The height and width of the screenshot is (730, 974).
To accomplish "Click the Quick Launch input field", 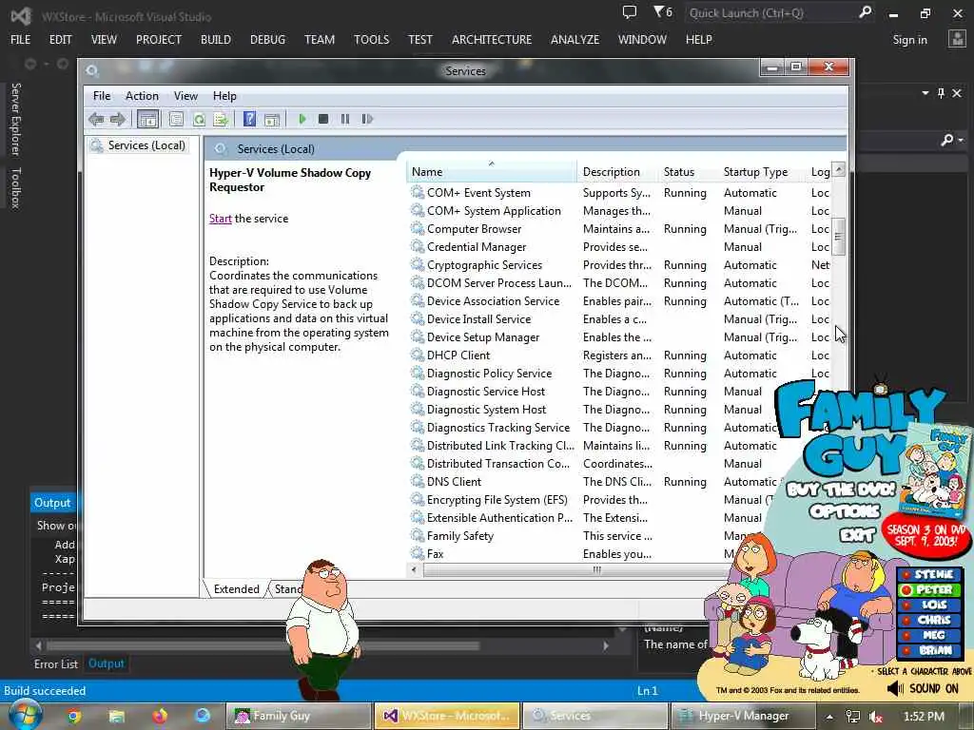I will (x=770, y=12).
